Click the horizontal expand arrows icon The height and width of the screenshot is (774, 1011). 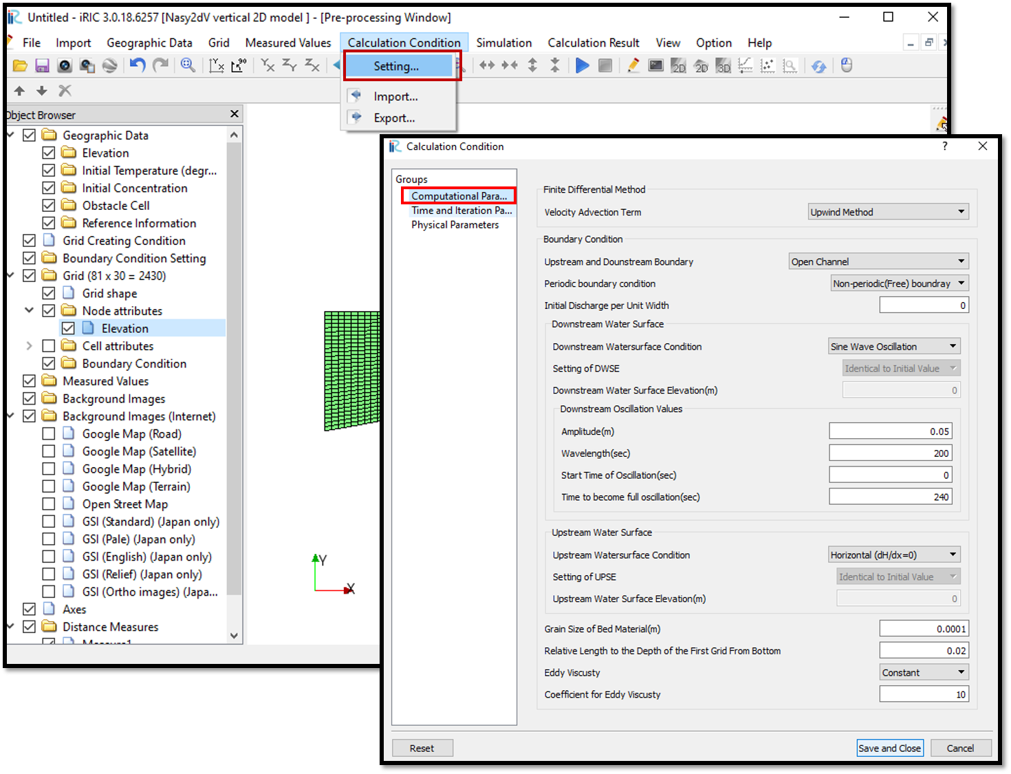tap(487, 65)
